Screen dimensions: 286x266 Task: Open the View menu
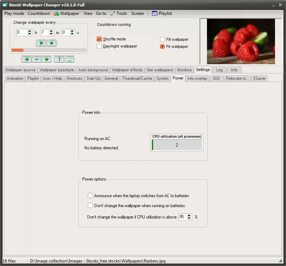coord(88,13)
